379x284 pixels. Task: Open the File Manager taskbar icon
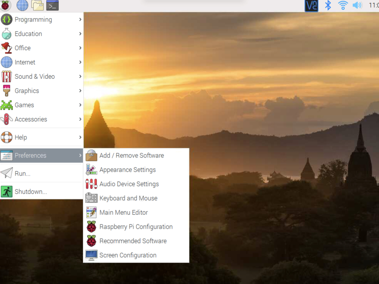click(37, 6)
